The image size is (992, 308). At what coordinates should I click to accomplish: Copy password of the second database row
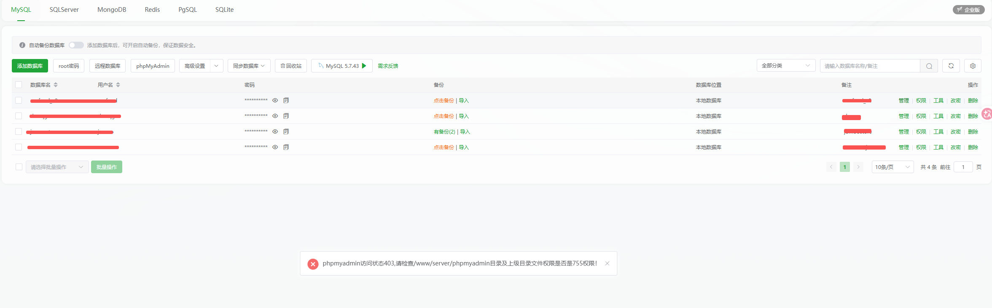(286, 116)
